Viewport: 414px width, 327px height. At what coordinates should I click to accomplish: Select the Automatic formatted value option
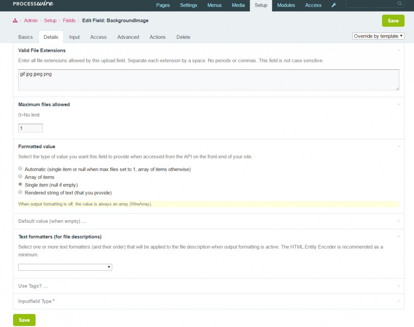tap(21, 169)
